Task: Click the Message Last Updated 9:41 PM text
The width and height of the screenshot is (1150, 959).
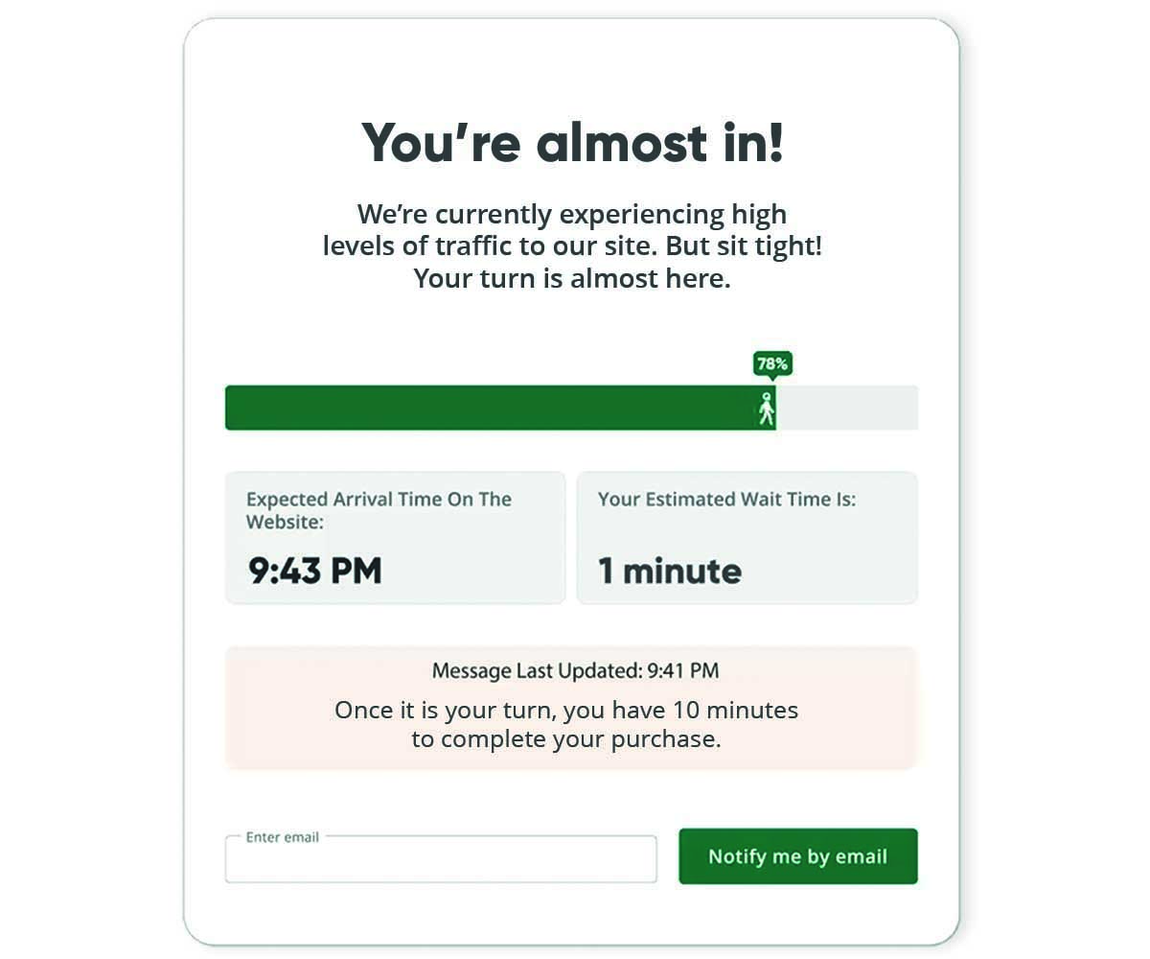Action: point(575,671)
